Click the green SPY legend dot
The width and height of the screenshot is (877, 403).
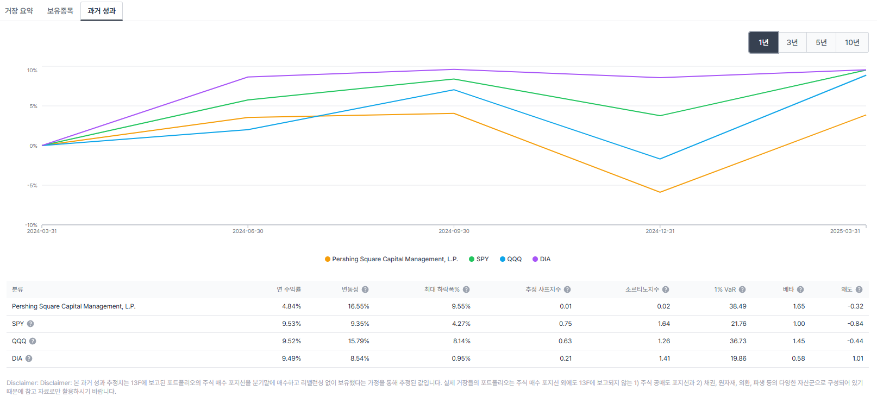point(472,259)
